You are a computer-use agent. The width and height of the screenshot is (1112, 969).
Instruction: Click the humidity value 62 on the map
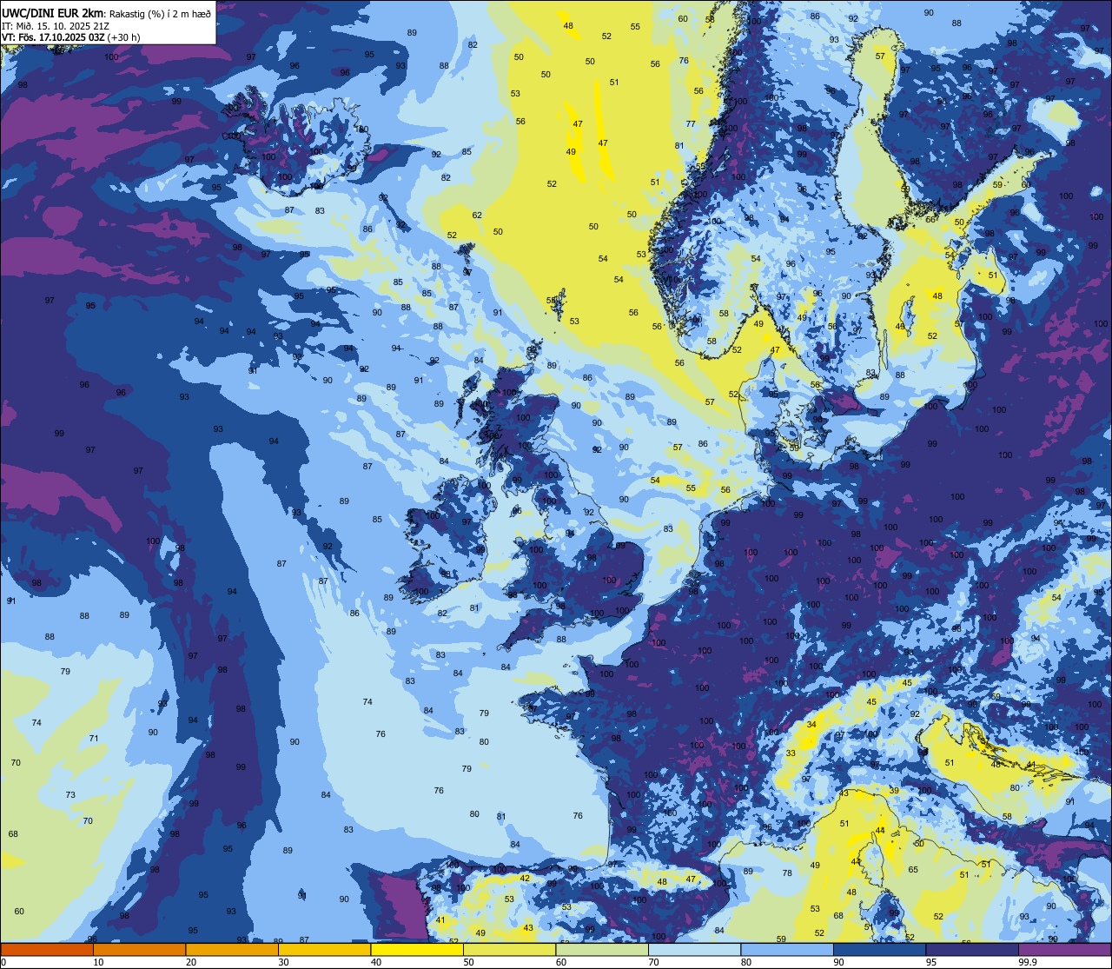coord(477,215)
